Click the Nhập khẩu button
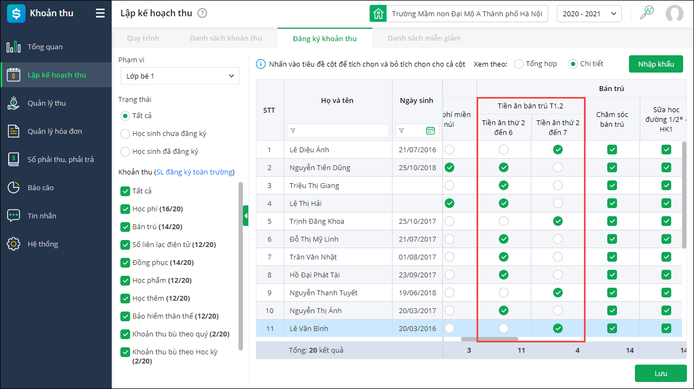694x389 pixels. pos(656,64)
